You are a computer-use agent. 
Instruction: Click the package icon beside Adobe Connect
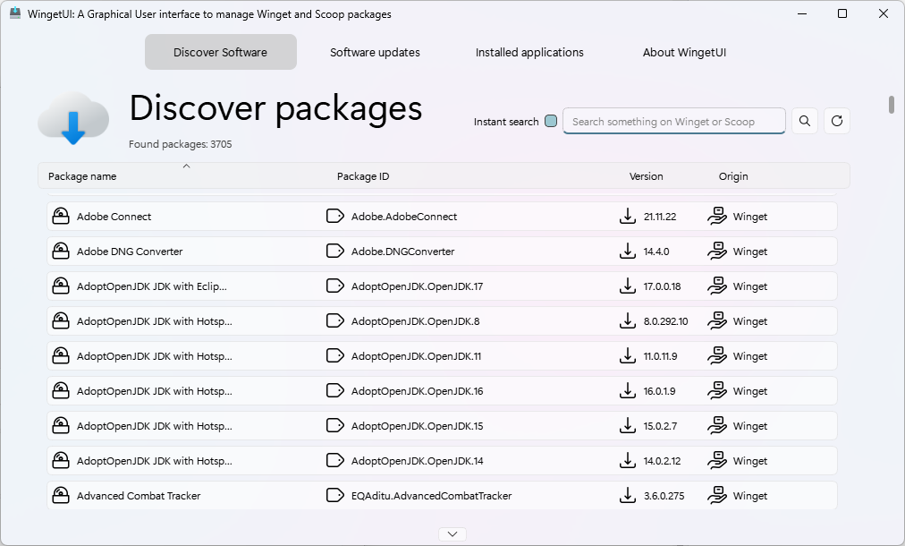[61, 217]
